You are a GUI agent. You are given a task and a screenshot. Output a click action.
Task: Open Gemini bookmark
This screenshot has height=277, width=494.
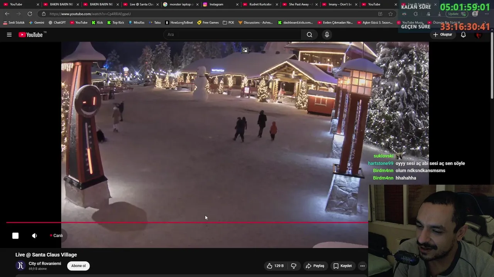tap(37, 23)
